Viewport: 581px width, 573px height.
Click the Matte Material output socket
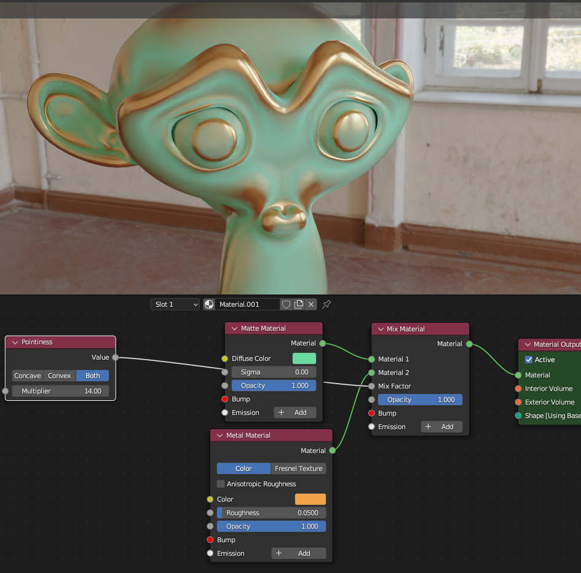[x=322, y=344]
